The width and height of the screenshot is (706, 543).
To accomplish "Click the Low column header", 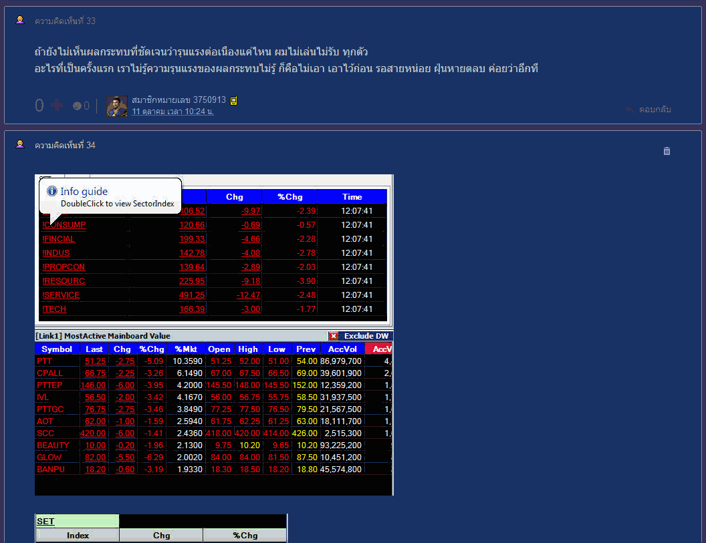I will coord(277,349).
